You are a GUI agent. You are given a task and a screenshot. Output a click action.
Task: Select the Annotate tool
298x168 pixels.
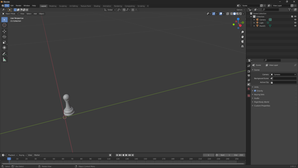4,54
